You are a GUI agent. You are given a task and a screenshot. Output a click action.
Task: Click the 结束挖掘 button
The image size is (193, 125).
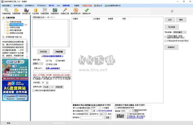click(x=43, y=52)
